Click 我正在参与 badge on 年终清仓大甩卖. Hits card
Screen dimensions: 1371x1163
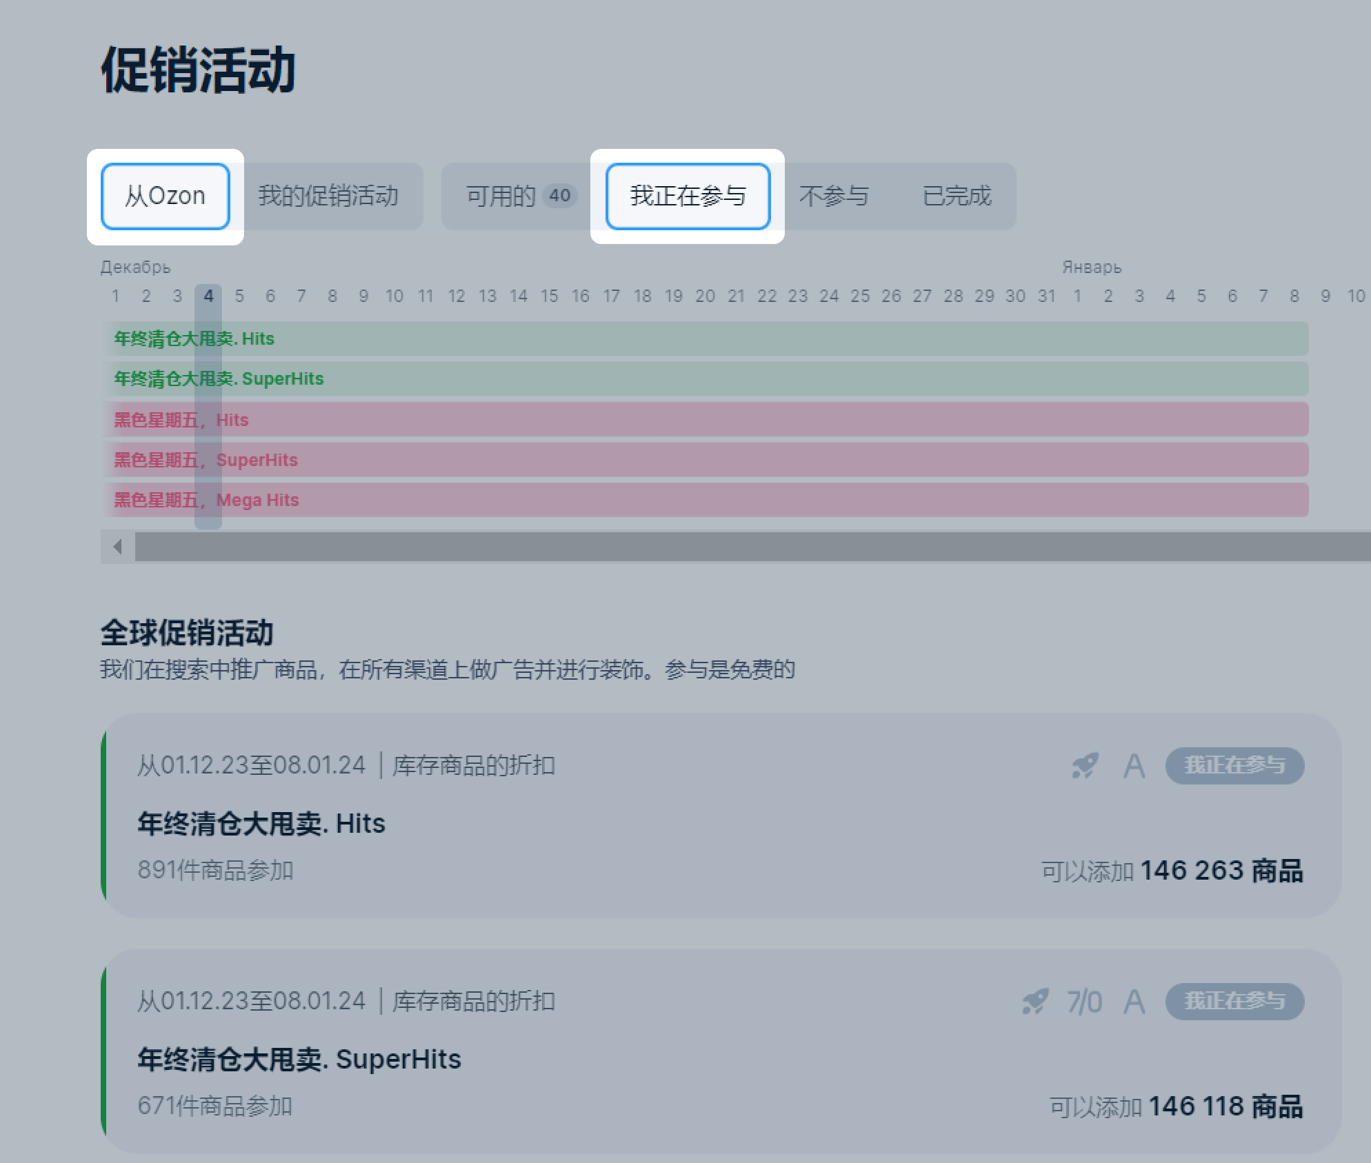tap(1234, 766)
